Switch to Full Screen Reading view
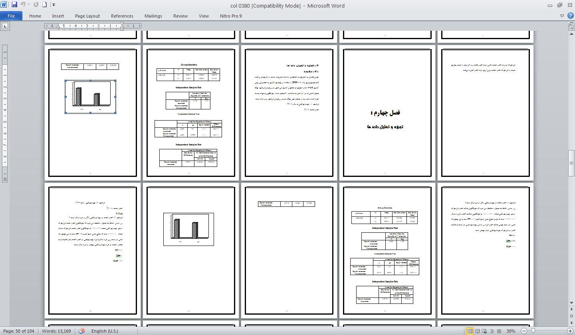 (x=478, y=331)
